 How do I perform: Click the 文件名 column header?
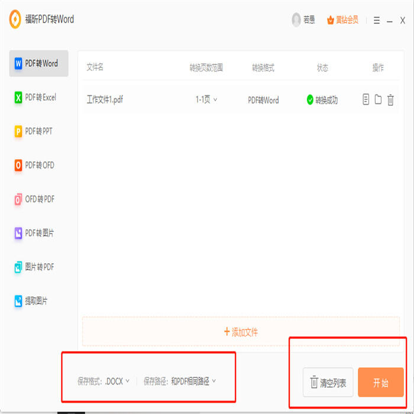click(95, 67)
